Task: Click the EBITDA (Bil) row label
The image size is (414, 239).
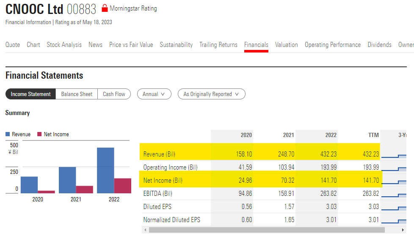Action: 157,193
